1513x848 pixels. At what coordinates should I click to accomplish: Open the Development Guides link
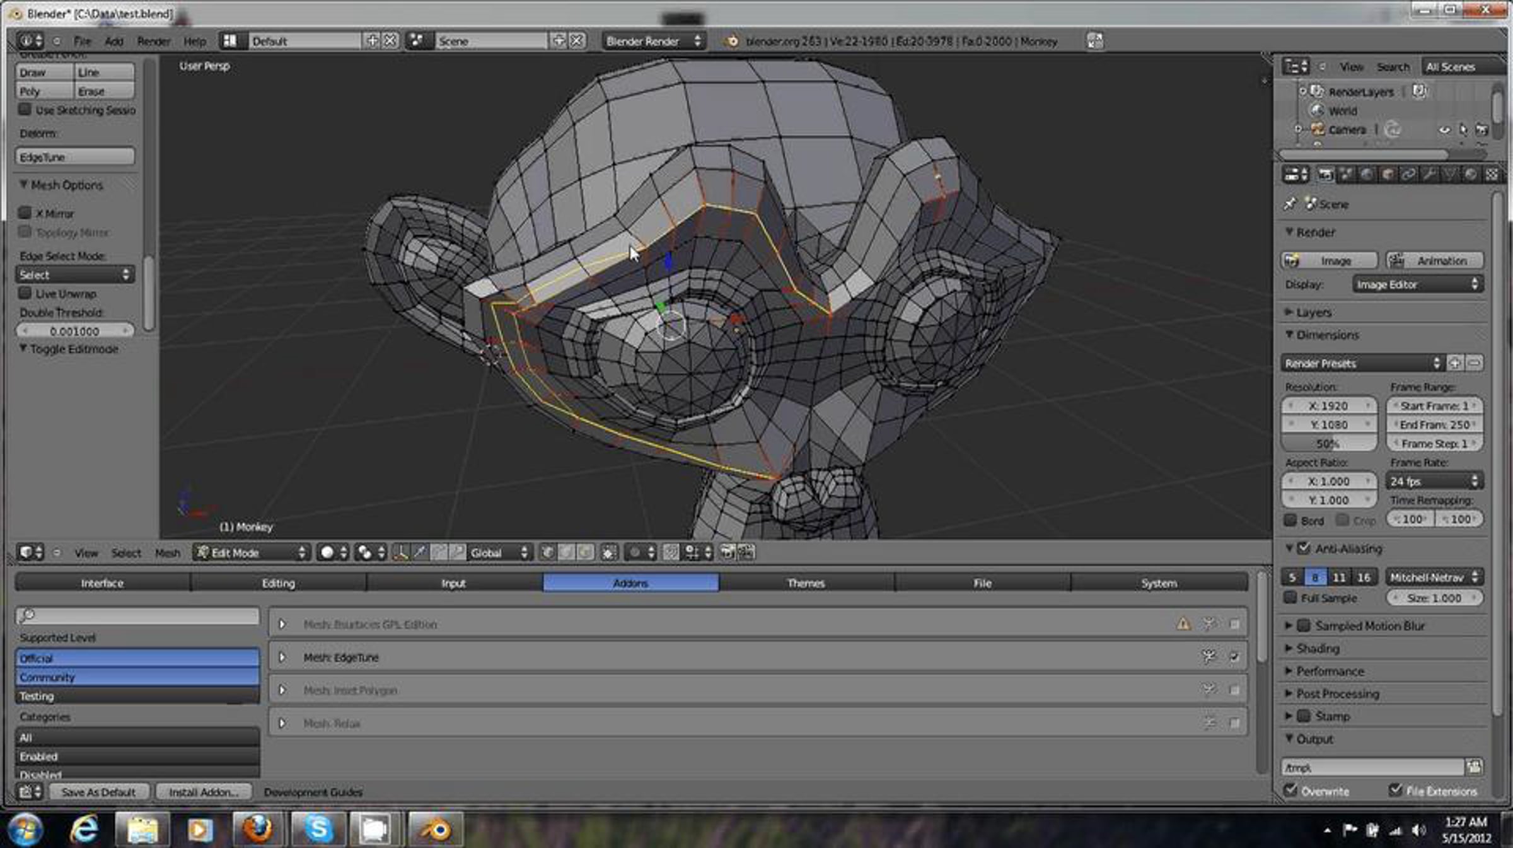coord(313,792)
